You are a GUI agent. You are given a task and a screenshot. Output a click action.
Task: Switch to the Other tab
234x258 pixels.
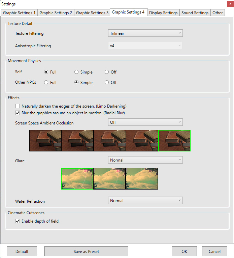218,13
